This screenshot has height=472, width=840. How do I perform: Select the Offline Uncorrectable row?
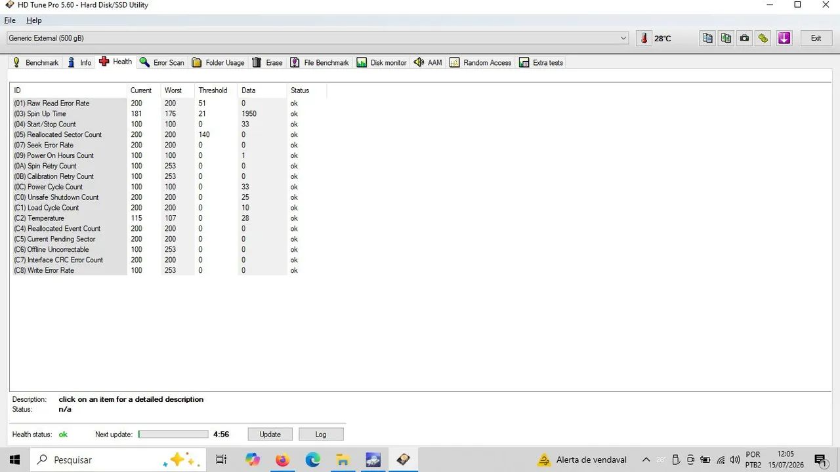pos(169,250)
